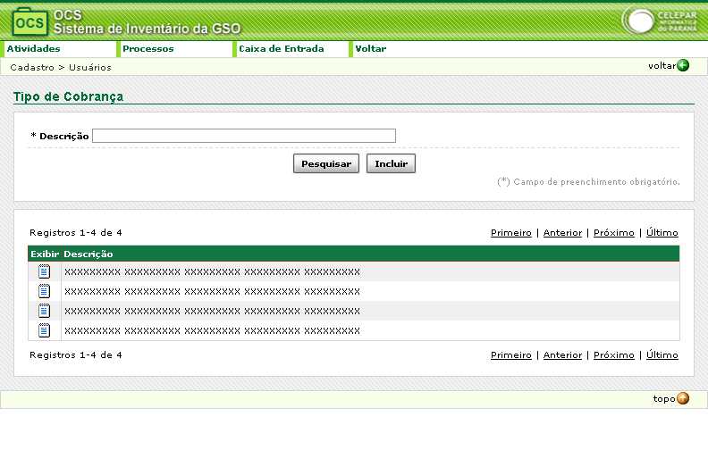Click the OCS logo icon
This screenshot has height=450, width=708.
pyautogui.click(x=30, y=21)
